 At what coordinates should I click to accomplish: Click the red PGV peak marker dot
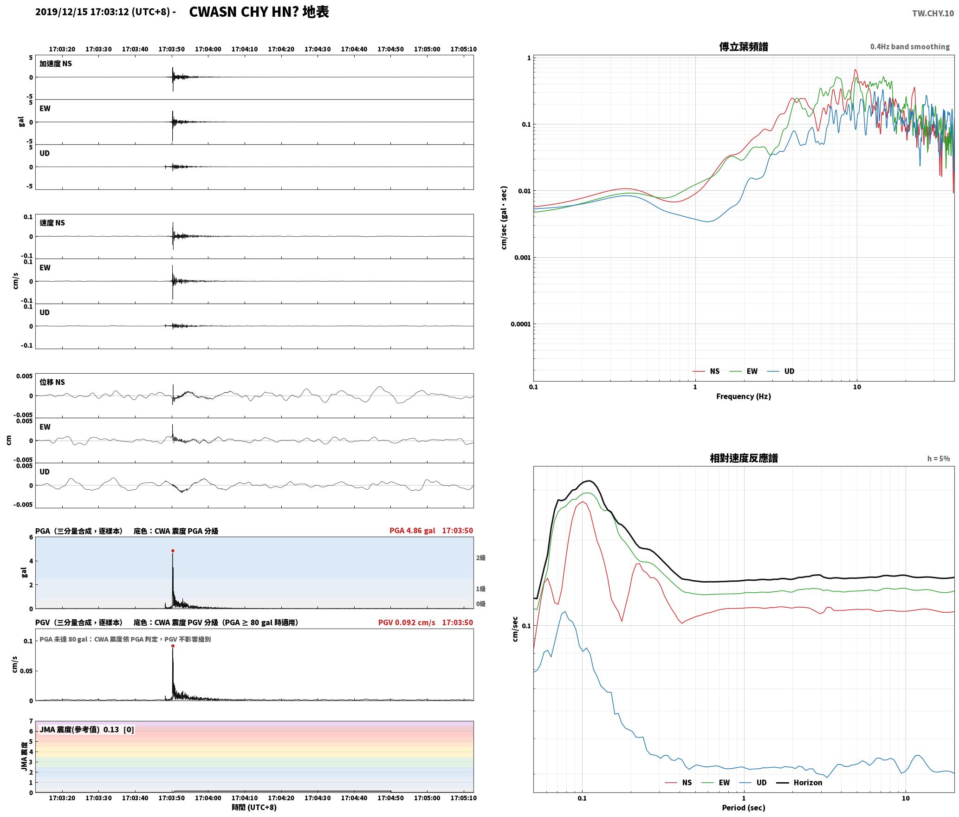173,646
